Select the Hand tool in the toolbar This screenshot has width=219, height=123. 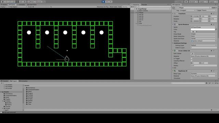point(3,2)
